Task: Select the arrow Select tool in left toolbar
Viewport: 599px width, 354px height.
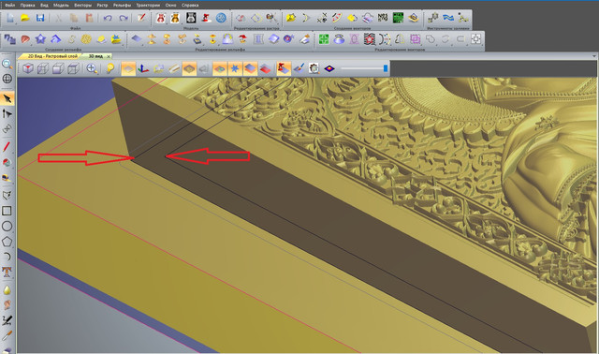Action: pos(7,98)
